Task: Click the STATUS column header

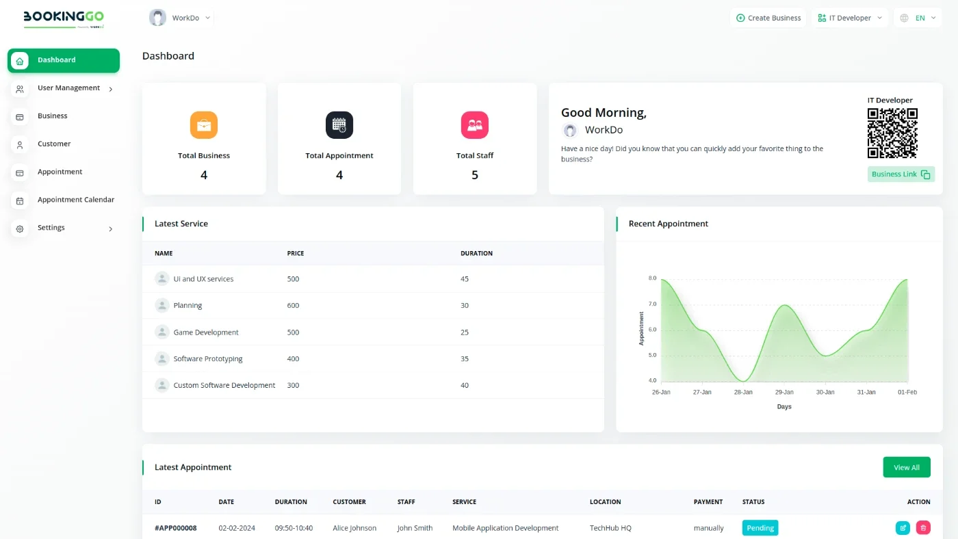Action: click(x=753, y=502)
